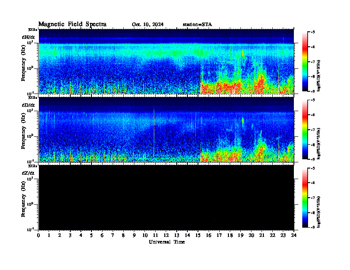
Task: Click hour 9 on the time axis
Action: point(134,236)
